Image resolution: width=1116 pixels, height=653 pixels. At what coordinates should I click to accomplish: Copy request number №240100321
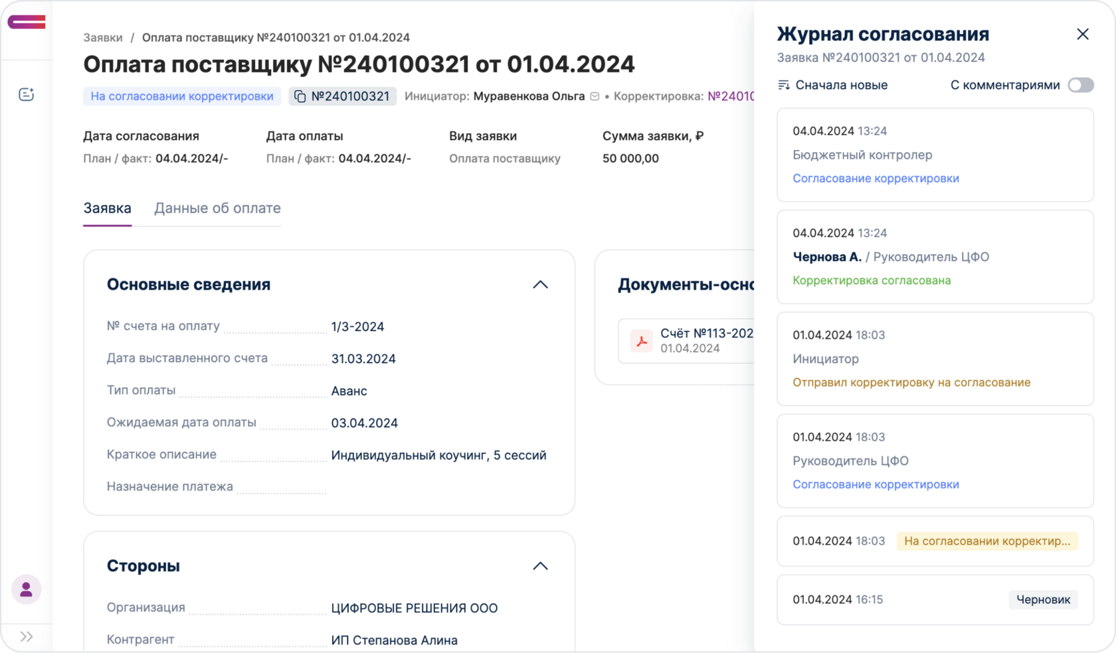300,96
